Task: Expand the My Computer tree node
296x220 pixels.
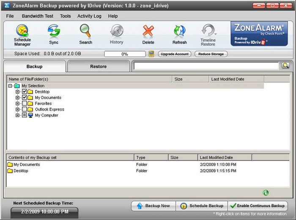Action: (x=17, y=115)
